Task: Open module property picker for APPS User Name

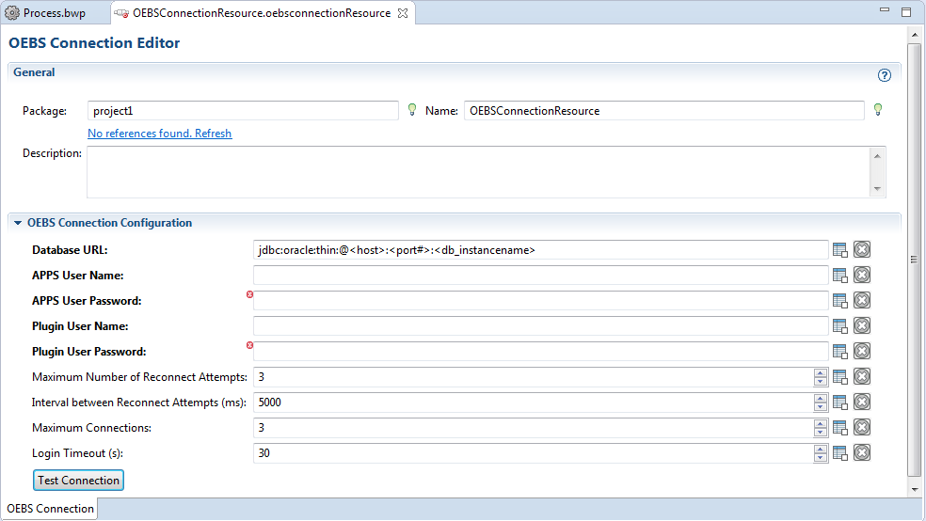Action: 839,276
